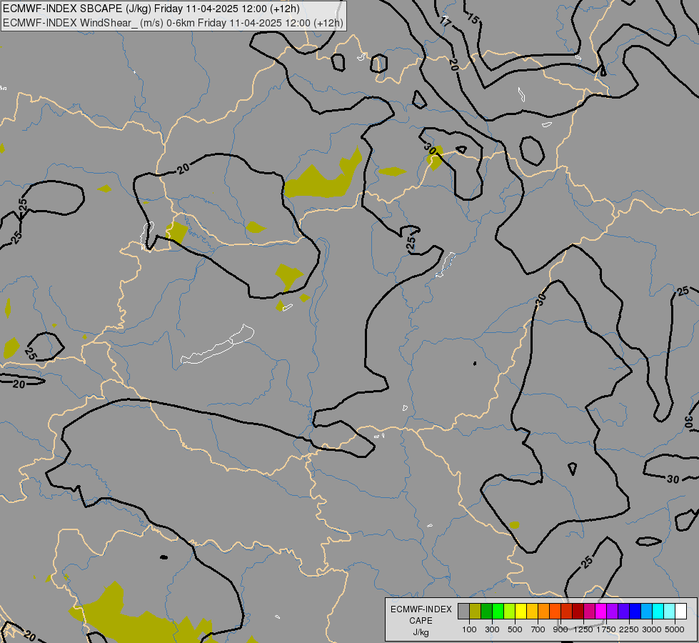Select the dark green legend swatch
Image resolution: width=699 pixels, height=643 pixels.
pyautogui.click(x=486, y=612)
